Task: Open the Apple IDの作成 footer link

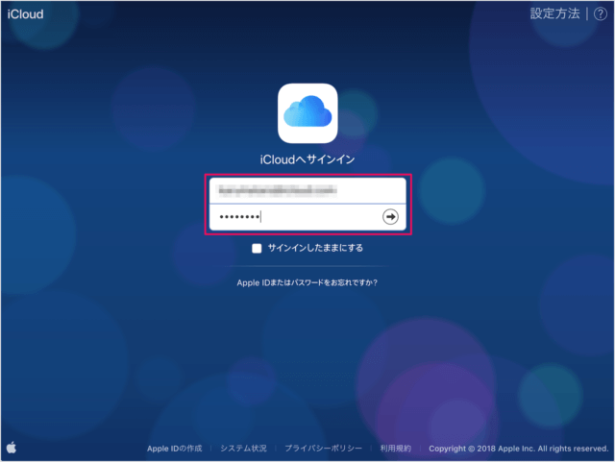Action: [x=174, y=449]
